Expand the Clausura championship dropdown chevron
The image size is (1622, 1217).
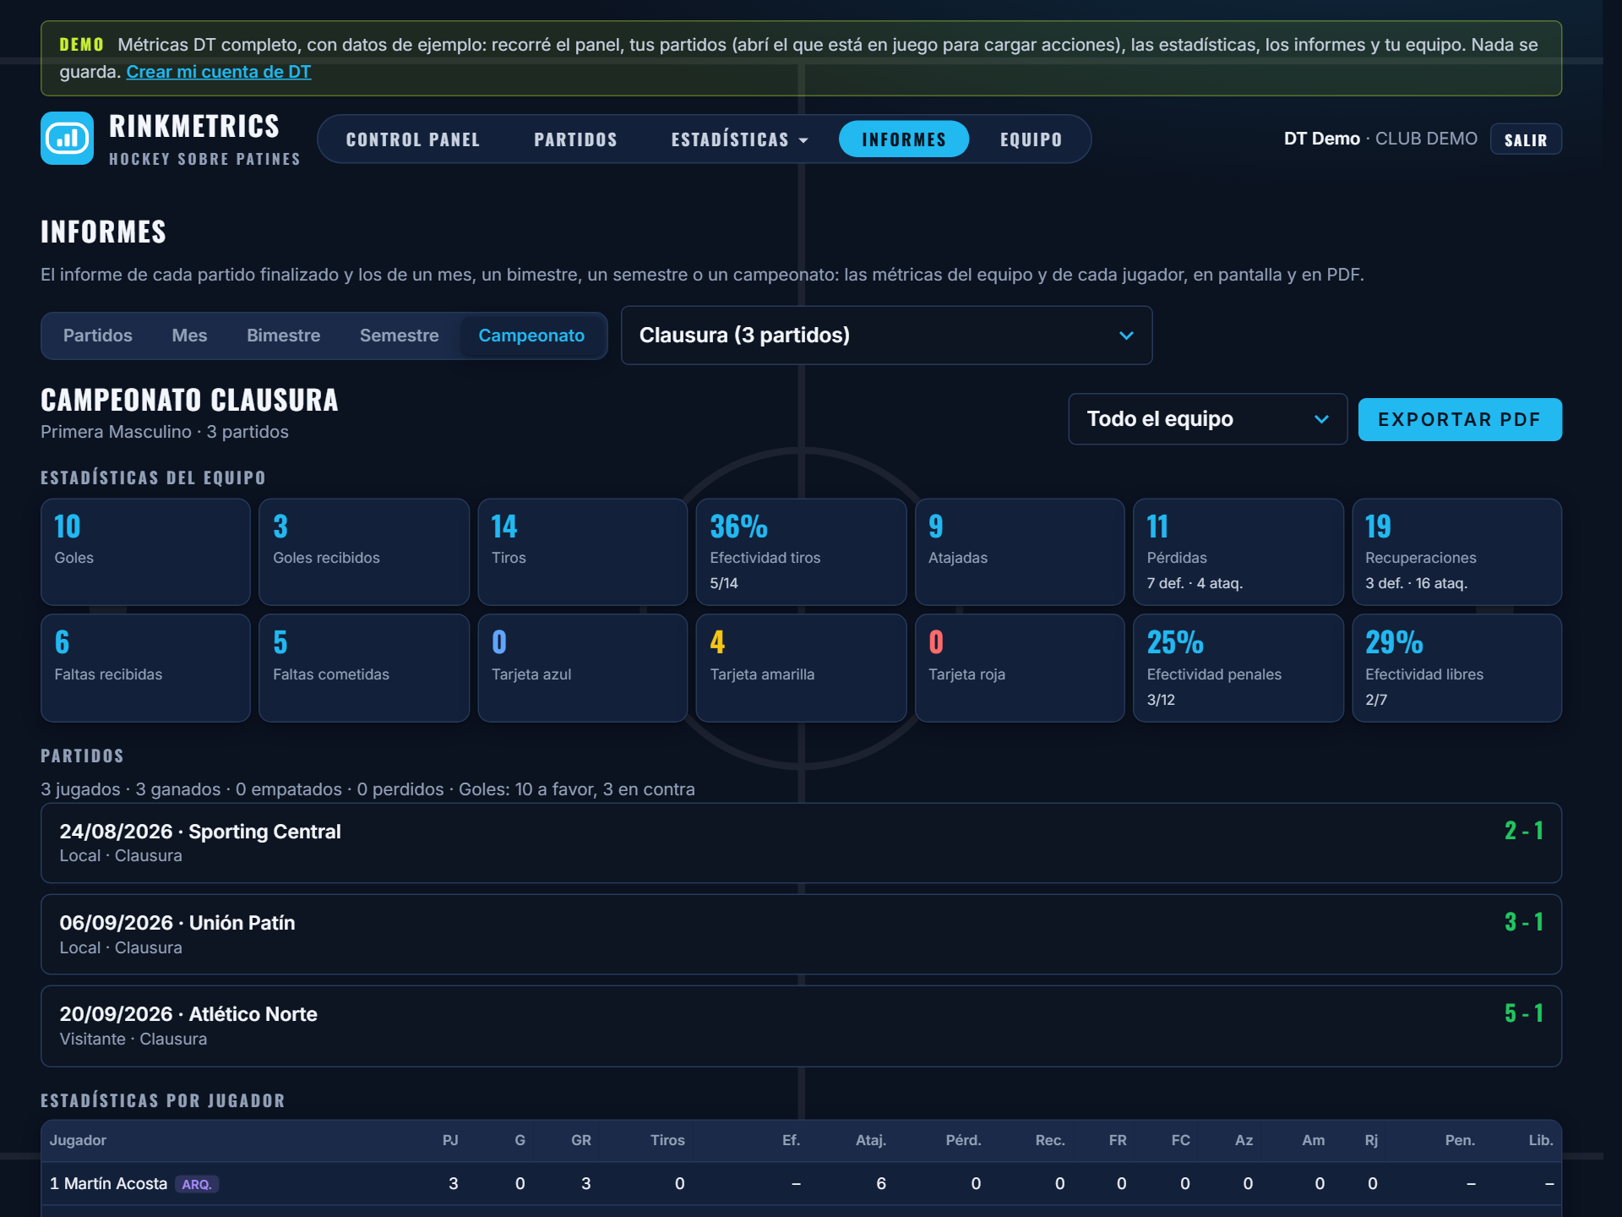pyautogui.click(x=1126, y=336)
